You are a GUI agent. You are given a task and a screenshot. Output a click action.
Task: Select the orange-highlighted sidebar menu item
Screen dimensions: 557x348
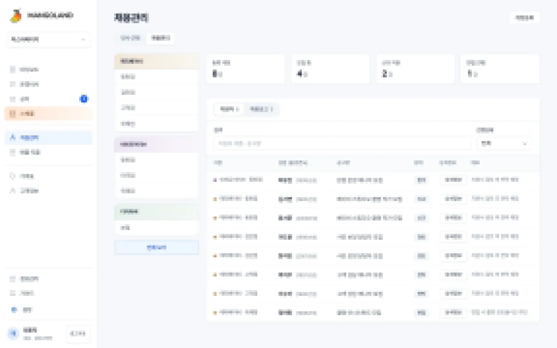[48, 114]
